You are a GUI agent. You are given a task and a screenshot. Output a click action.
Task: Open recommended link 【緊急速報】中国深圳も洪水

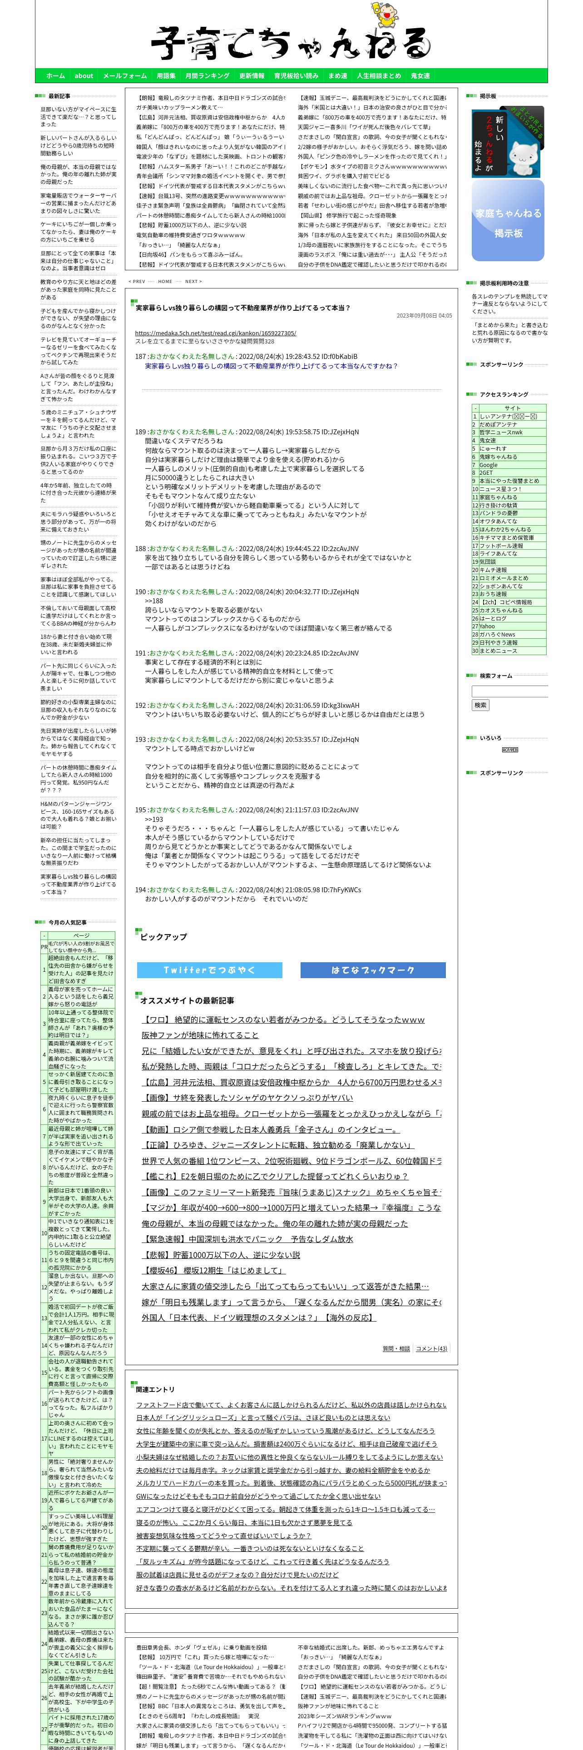click(x=248, y=1239)
